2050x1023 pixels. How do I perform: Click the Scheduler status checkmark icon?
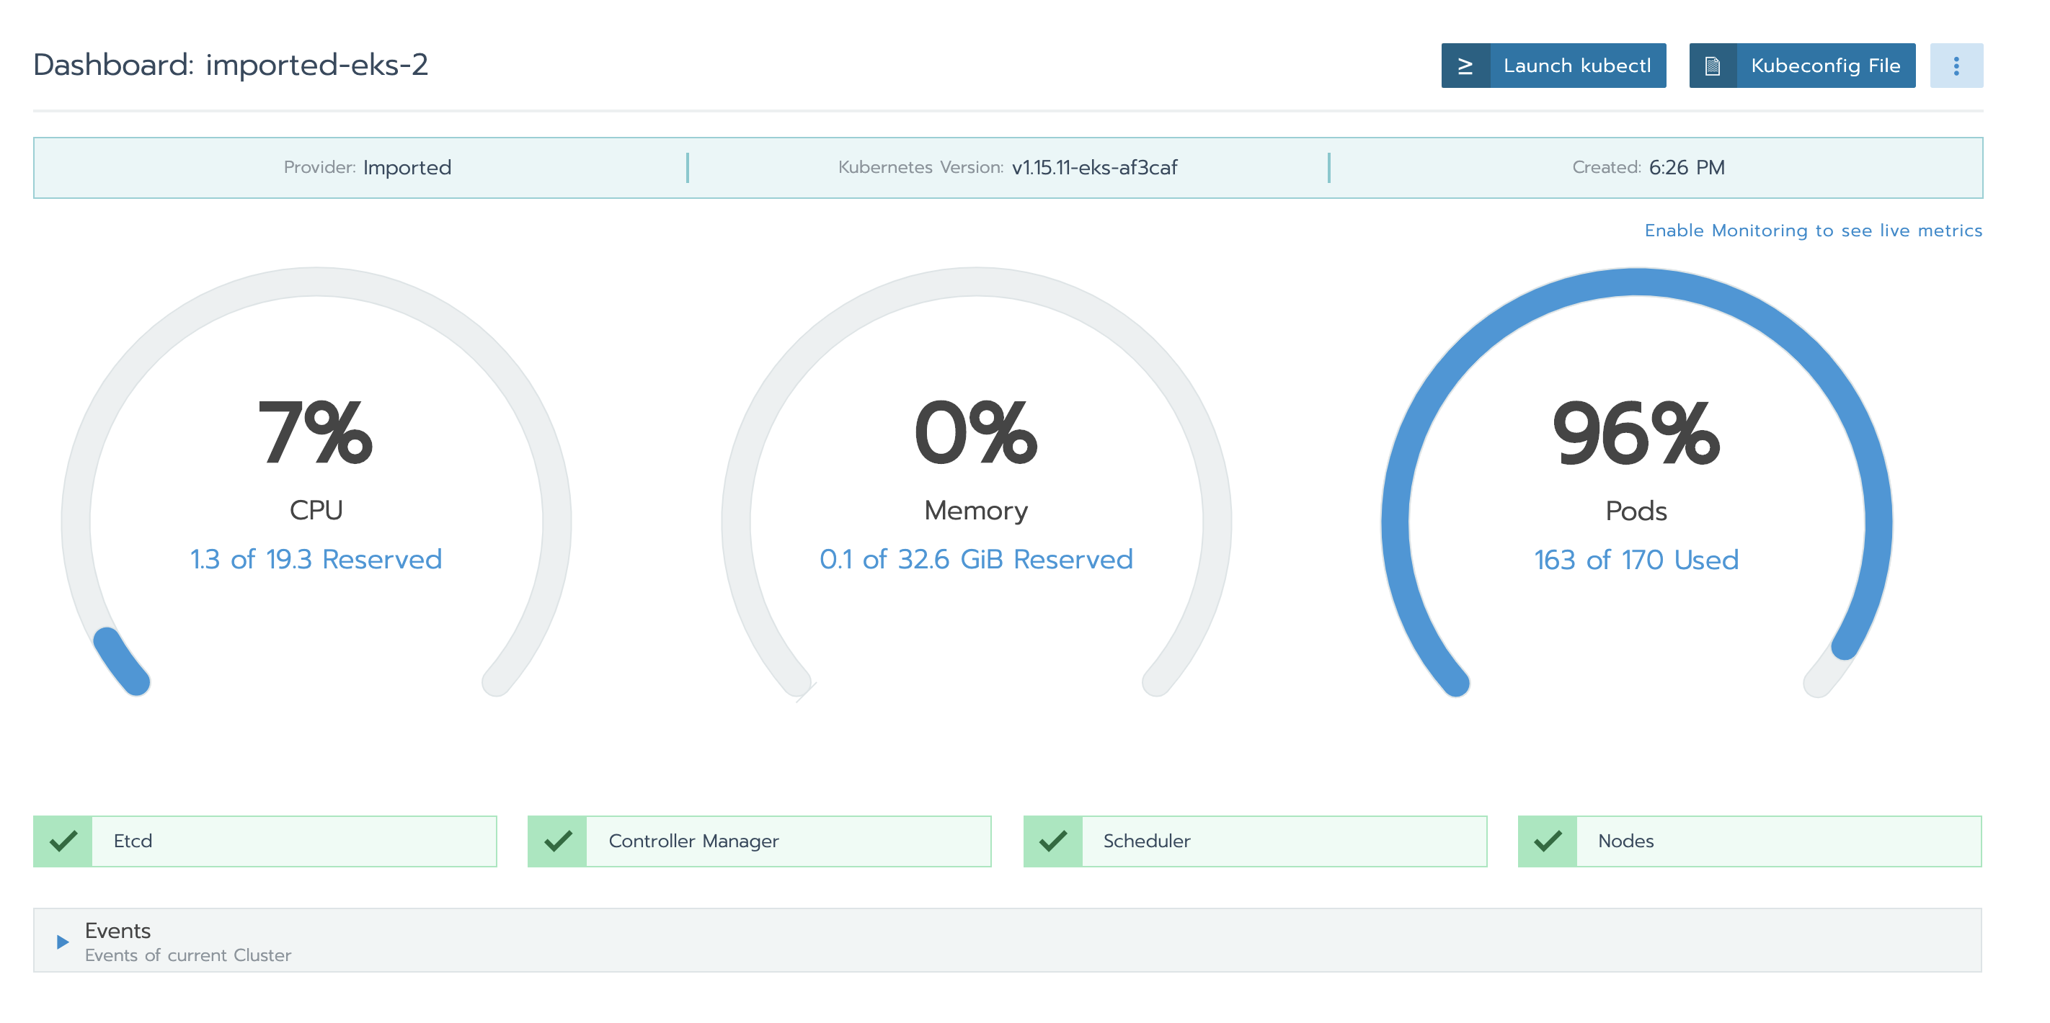coord(1052,841)
